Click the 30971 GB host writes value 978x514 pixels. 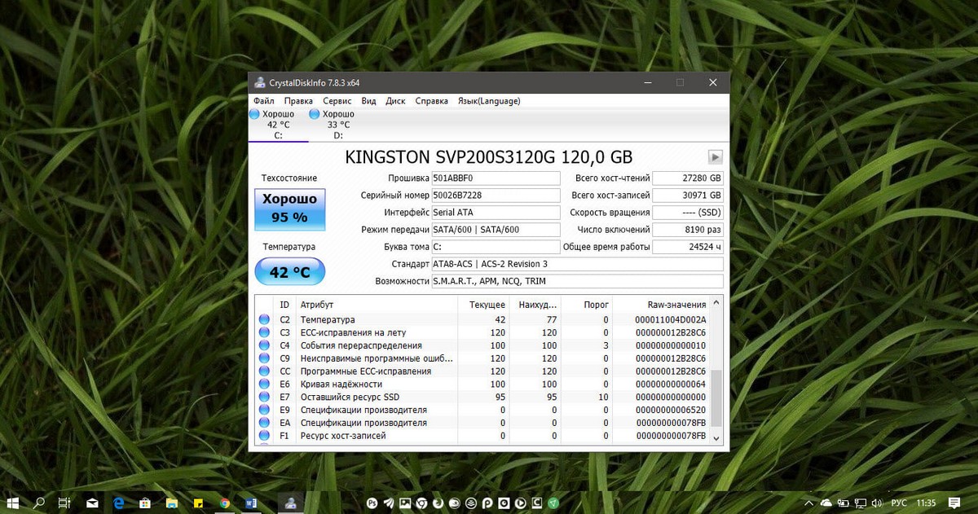coord(688,195)
